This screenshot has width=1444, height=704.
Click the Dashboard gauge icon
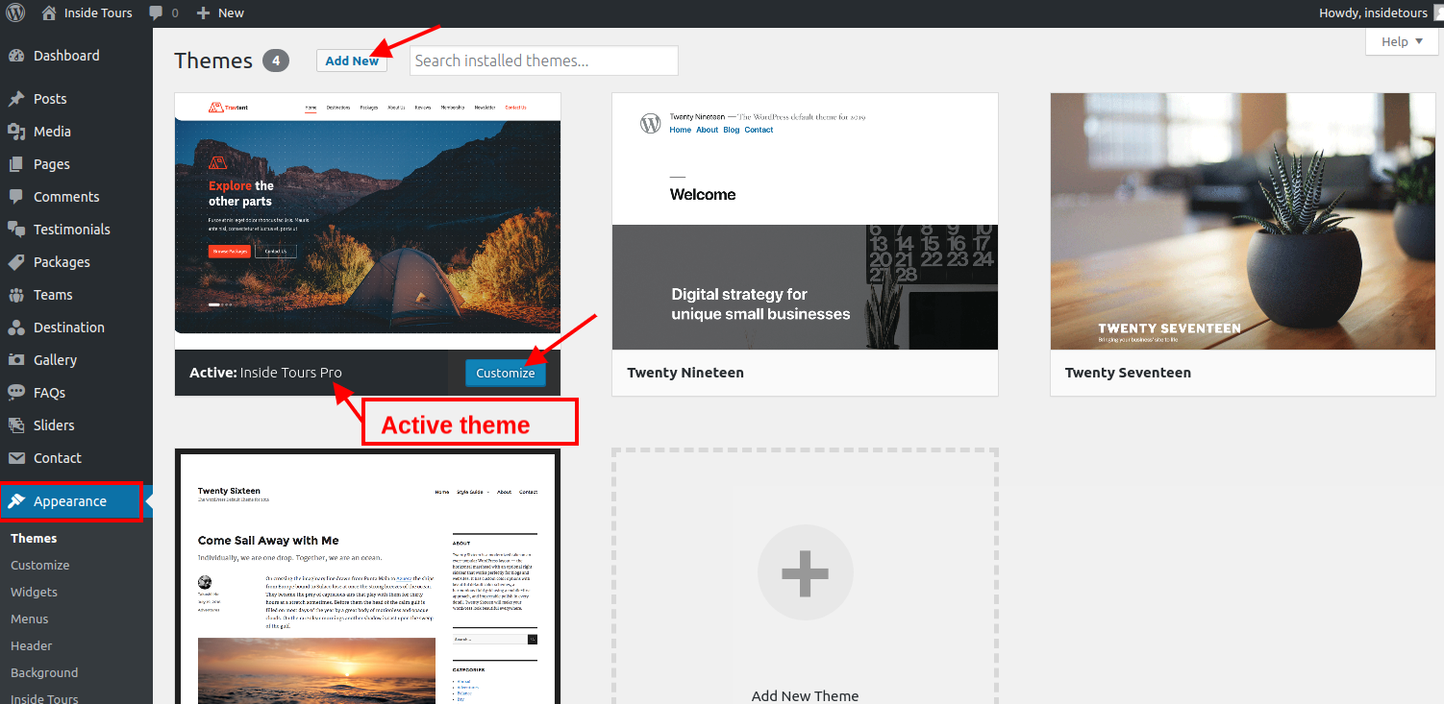point(16,56)
